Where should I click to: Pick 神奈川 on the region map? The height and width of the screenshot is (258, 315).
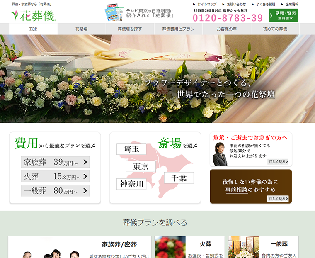(x=131, y=184)
